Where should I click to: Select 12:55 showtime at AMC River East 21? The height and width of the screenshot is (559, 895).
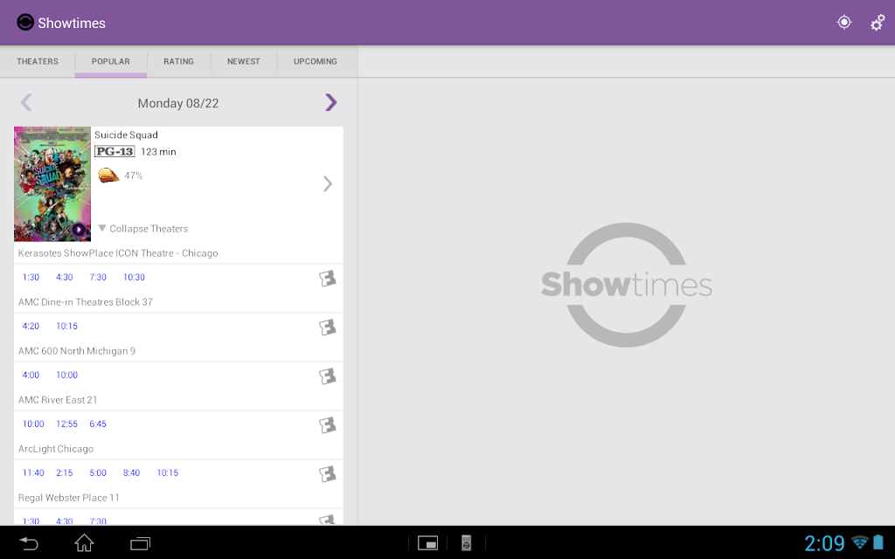tap(66, 424)
